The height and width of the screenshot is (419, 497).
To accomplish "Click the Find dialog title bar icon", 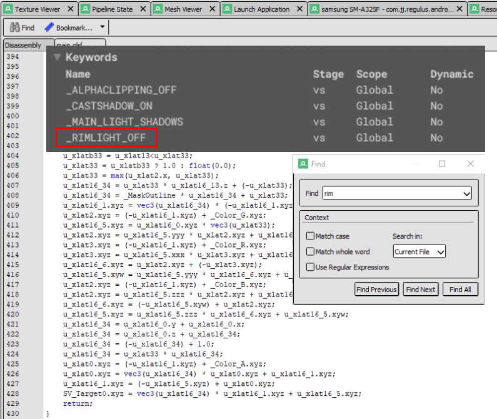I will 303,164.
